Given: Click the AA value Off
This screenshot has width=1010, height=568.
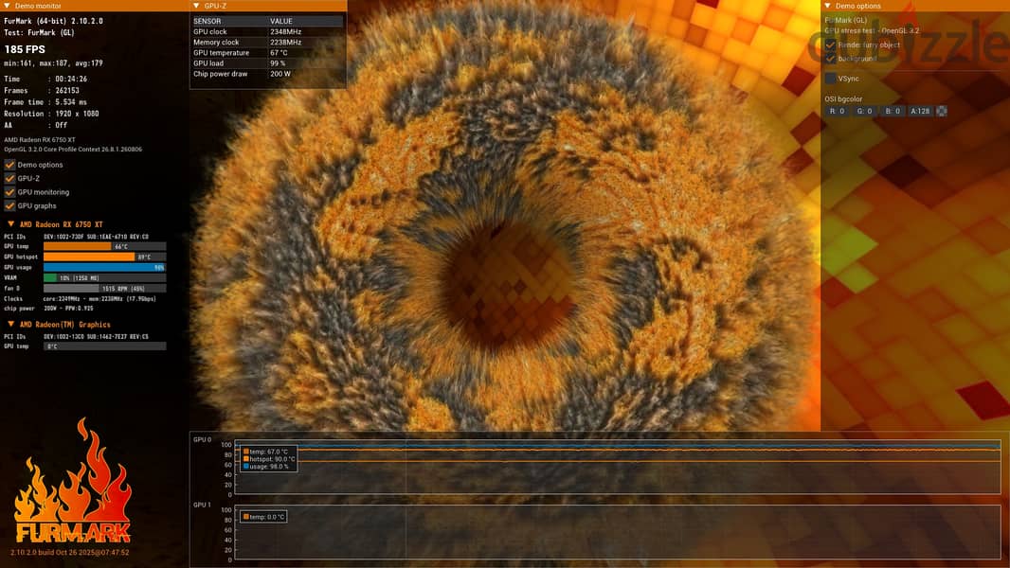Looking at the screenshot, I should click(62, 126).
